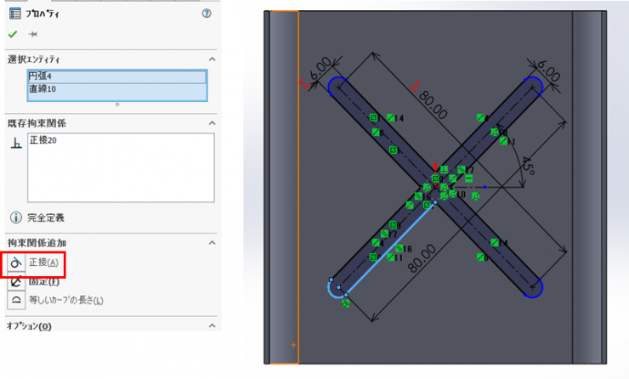Click the プロパティ panel header icon
The image size is (629, 379).
(15, 14)
